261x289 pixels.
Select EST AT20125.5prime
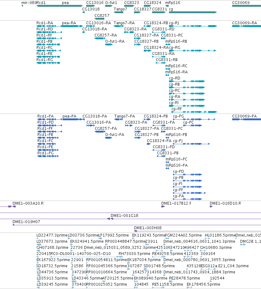click(118, 278)
